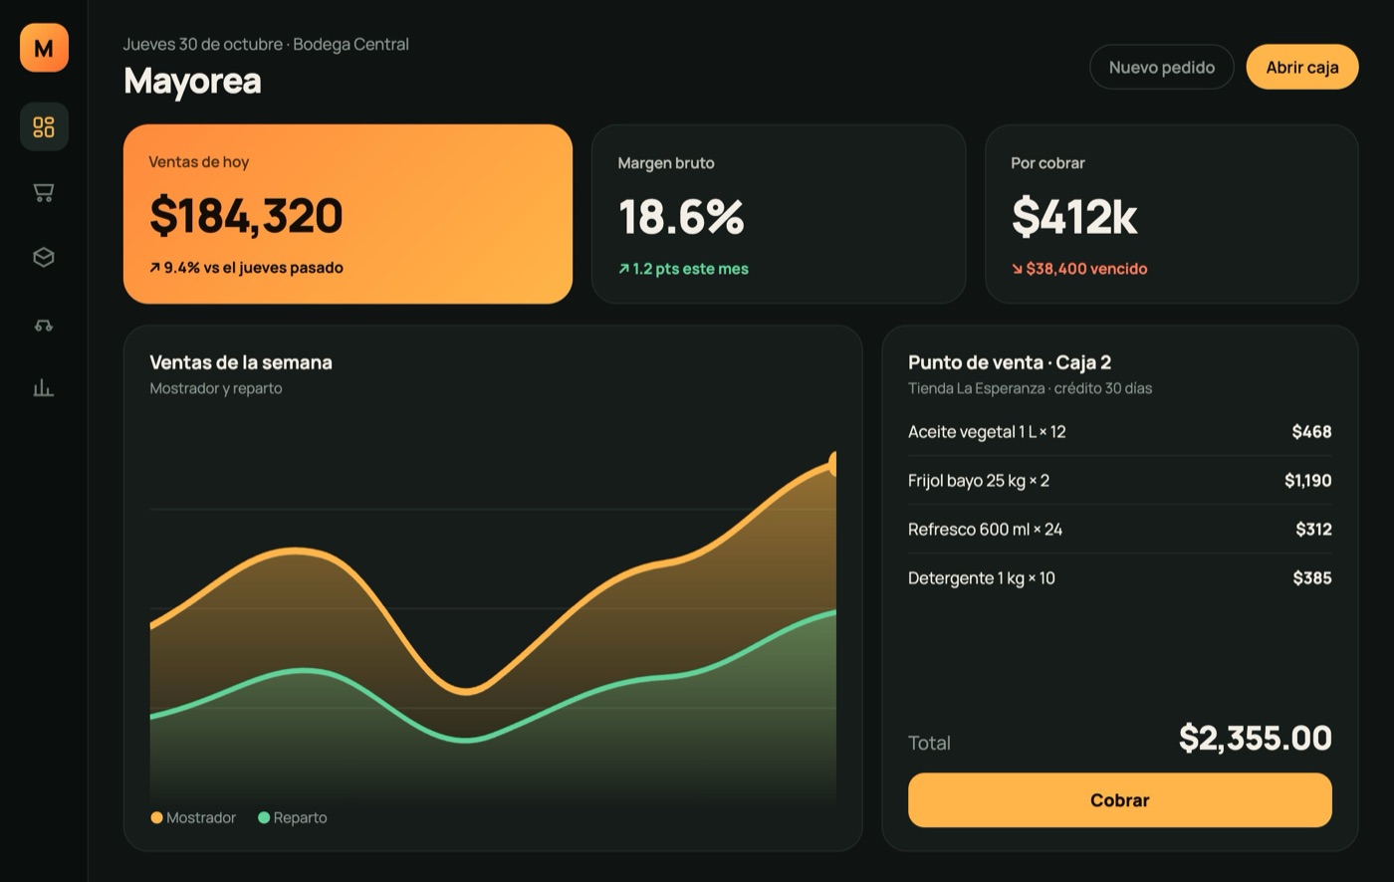Image resolution: width=1394 pixels, height=882 pixels.
Task: Click the Nuevo pedido button
Action: pos(1161,67)
